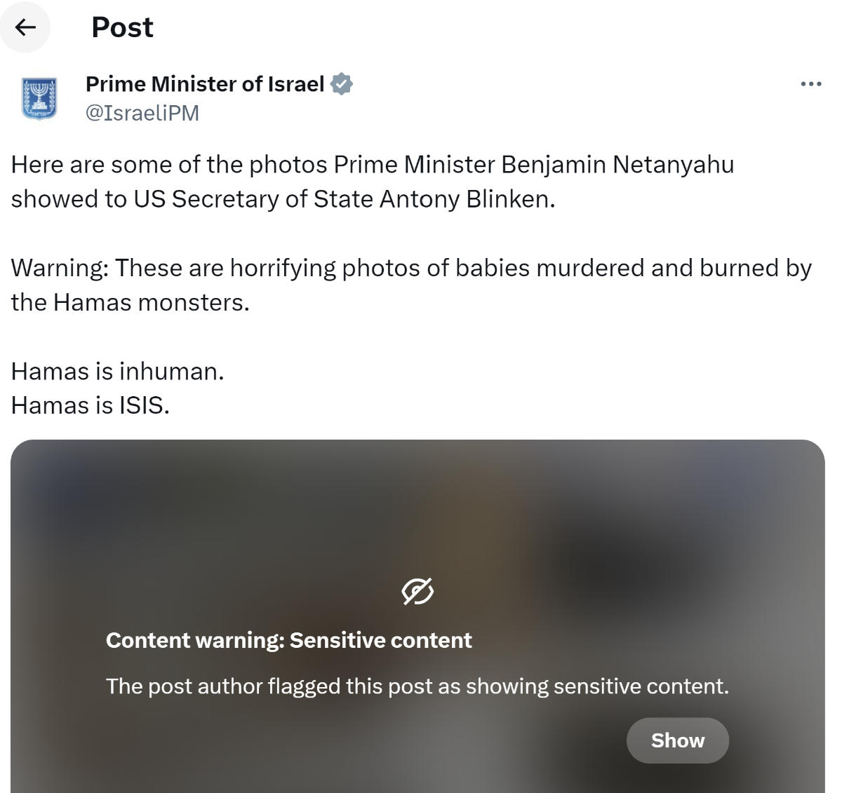842x793 pixels.
Task: Click the Post page heading
Action: point(122,27)
